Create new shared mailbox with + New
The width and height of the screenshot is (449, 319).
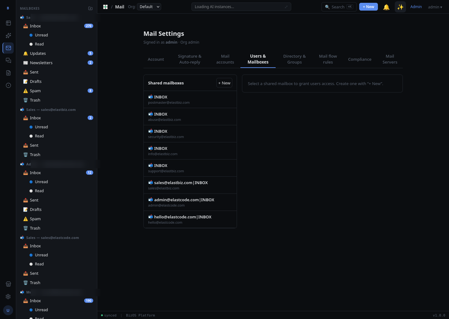pyautogui.click(x=224, y=83)
